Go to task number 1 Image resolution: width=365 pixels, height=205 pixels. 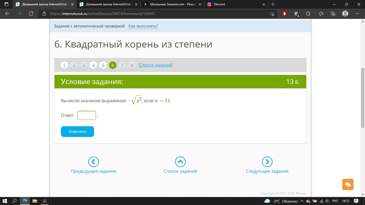tap(64, 65)
